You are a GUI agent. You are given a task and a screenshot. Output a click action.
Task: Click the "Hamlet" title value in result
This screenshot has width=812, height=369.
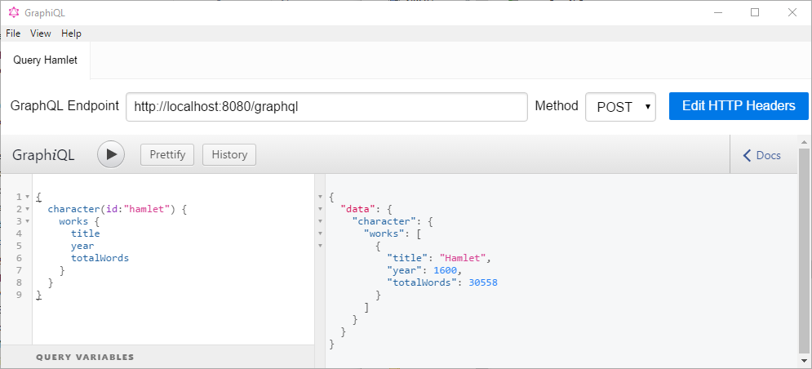463,258
